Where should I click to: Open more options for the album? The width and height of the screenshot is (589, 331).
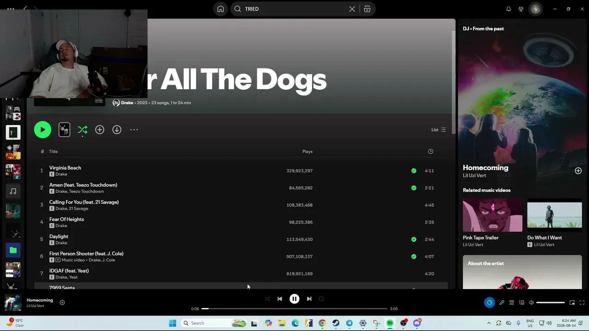134,130
